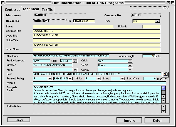
Task: Click the Contract No value WBI01
Action: coord(146,15)
